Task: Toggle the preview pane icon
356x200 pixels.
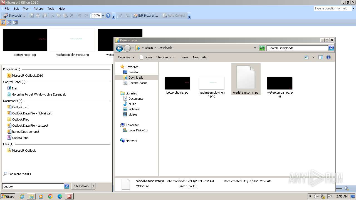Action: coord(321,57)
